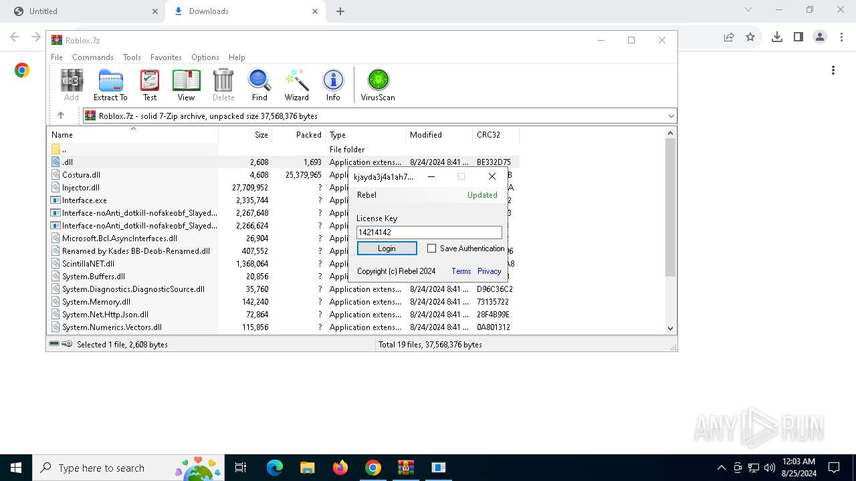Select System.Memory.dll in the list
Screen dimensions: 856x481
pos(96,302)
